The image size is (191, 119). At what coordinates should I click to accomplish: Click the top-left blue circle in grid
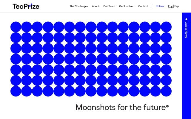coord(16,27)
